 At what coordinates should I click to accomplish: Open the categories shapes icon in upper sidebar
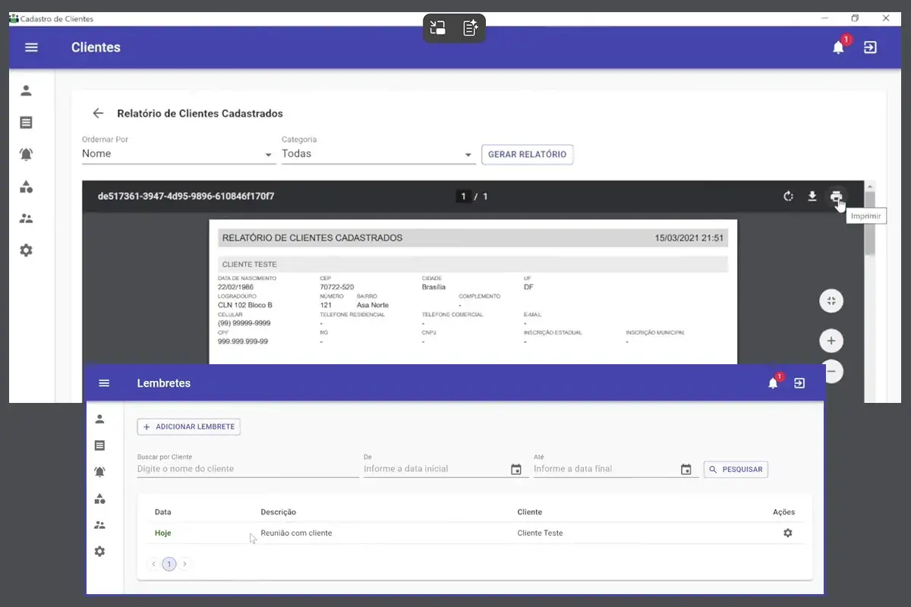[26, 187]
